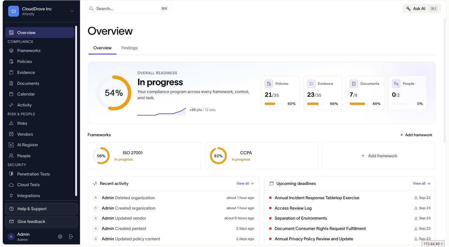This screenshot has height=247, width=449.
Task: Open the CCPA framework card
Action: coord(262,156)
